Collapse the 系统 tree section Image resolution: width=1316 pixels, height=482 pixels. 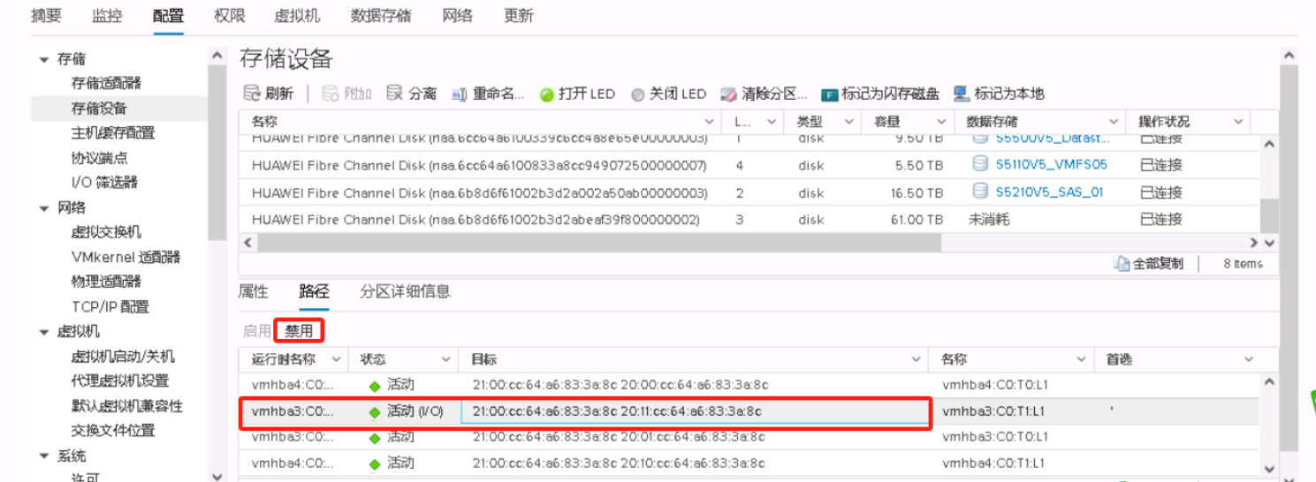click(44, 456)
